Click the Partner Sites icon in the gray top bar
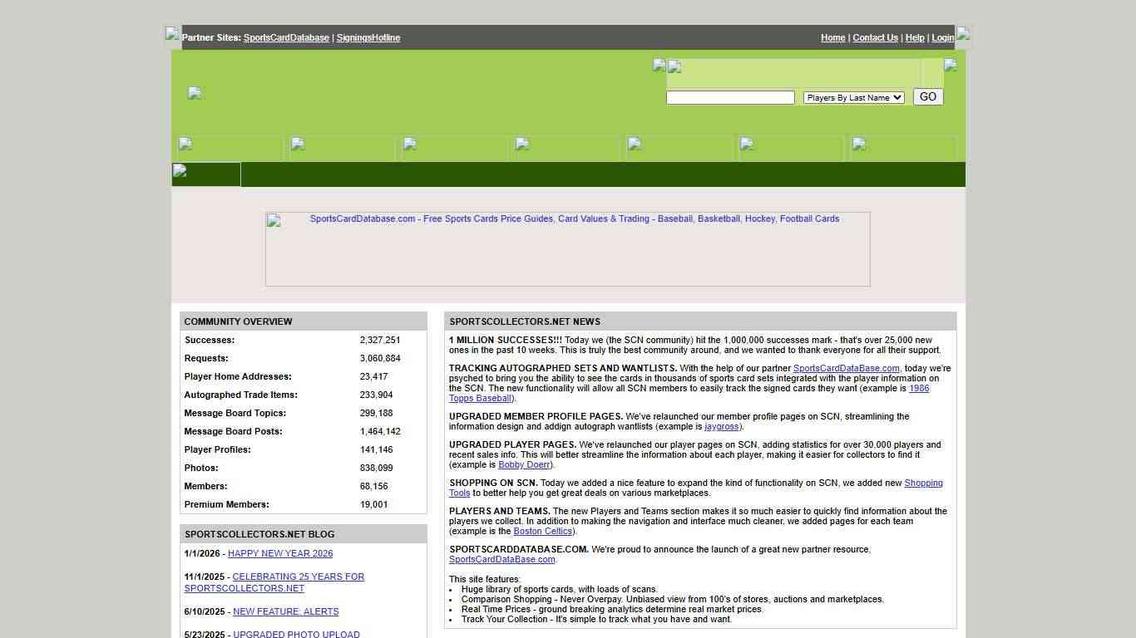1136x638 pixels. click(x=172, y=34)
